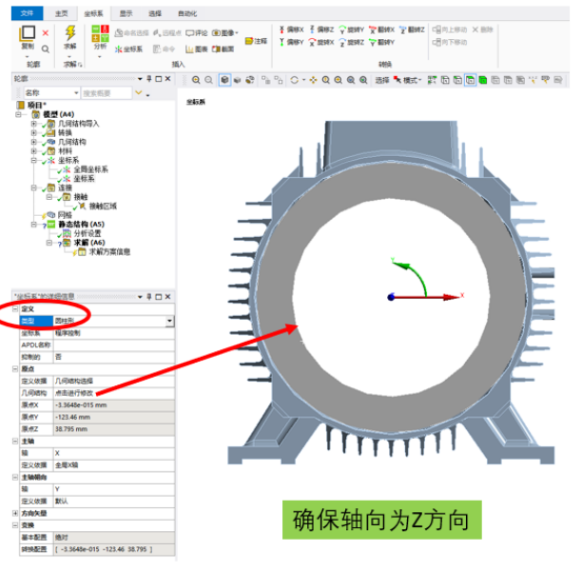Click 翻转Z transform button
Image resolution: width=582 pixels, height=571 pixels.
[x=412, y=30]
